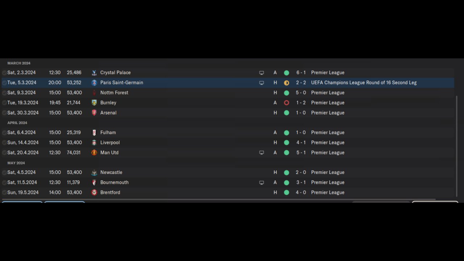Click the TV icon on the Man Utd row
The width and height of the screenshot is (464, 261).
tap(262, 153)
